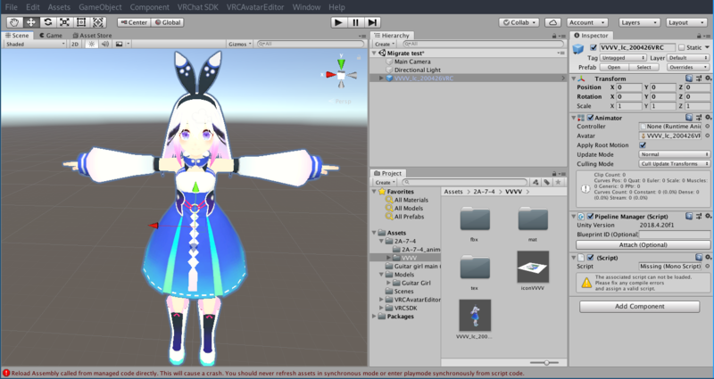Viewport: 714px width, 379px height.
Task: Open the Layout dropdown
Action: [x=686, y=22]
